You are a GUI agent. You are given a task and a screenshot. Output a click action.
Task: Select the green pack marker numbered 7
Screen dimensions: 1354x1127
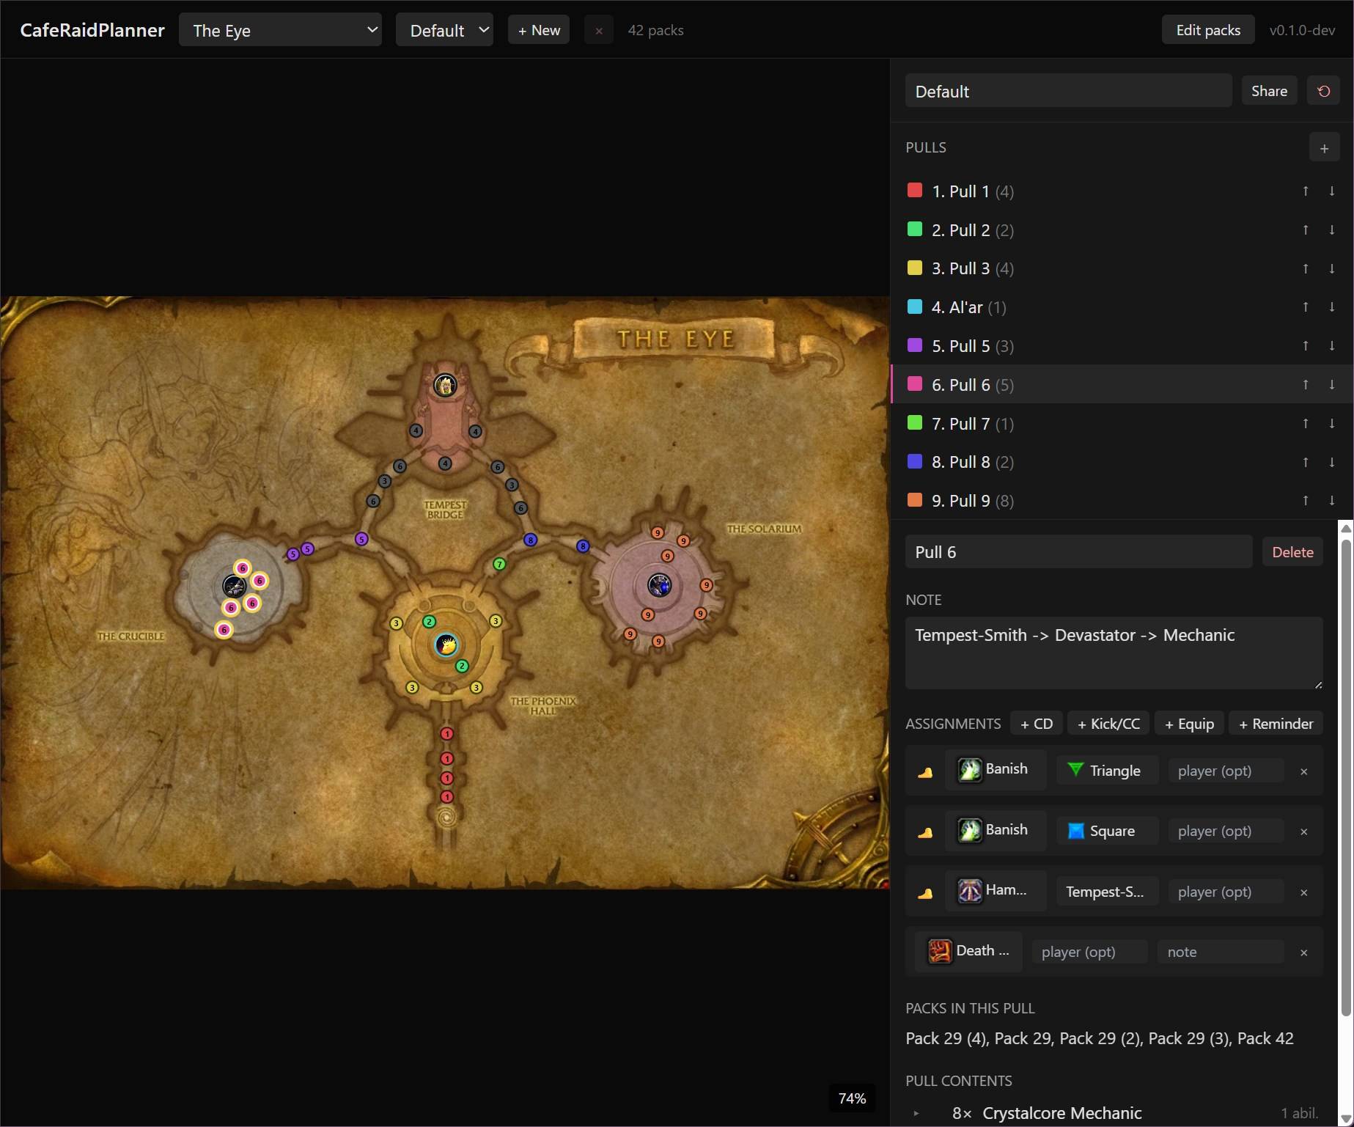499,564
